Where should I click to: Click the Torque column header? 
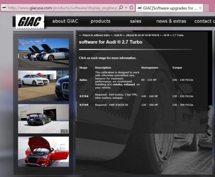click(x=177, y=67)
